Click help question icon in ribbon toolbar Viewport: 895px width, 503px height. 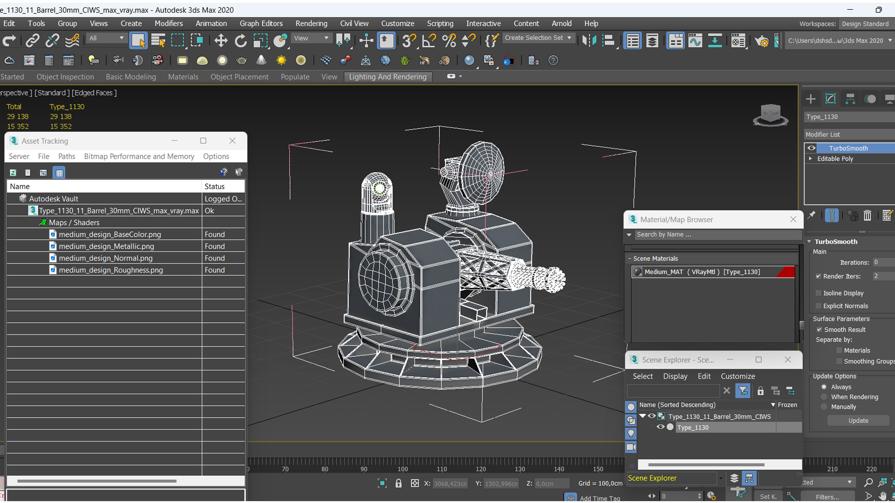coord(553,61)
